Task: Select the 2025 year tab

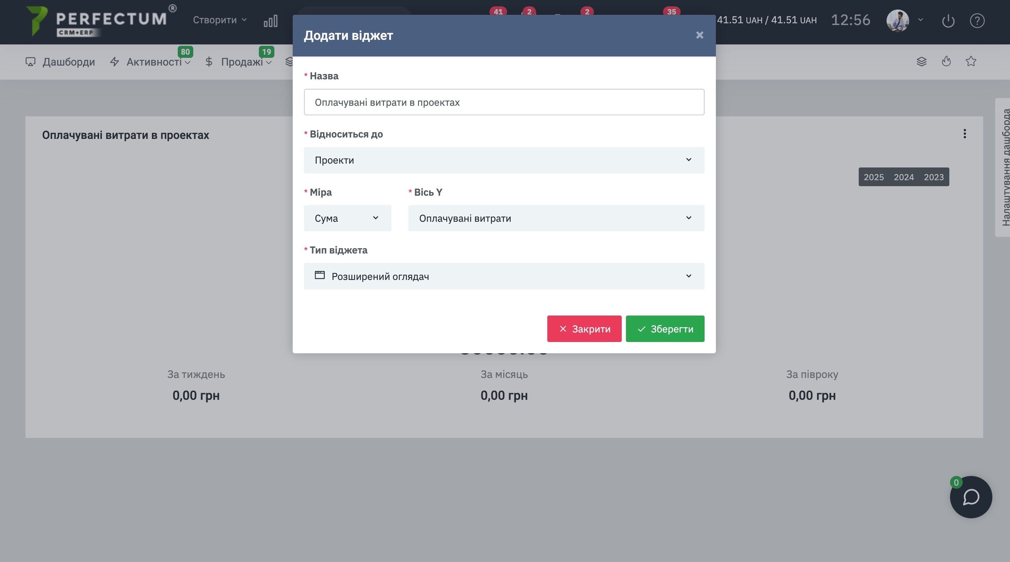Action: pos(874,177)
